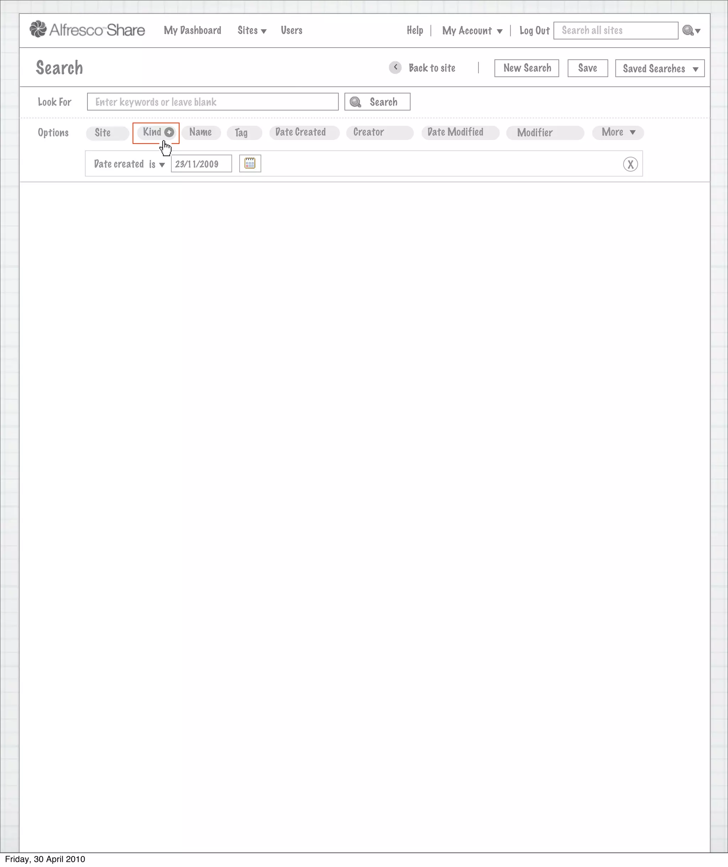Viewport: 728px width, 867px height.
Task: Go to My Dashboard
Action: (192, 31)
